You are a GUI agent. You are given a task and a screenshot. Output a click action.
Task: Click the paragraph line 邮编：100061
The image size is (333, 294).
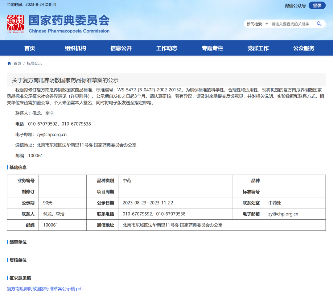pyautogui.click(x=29, y=156)
